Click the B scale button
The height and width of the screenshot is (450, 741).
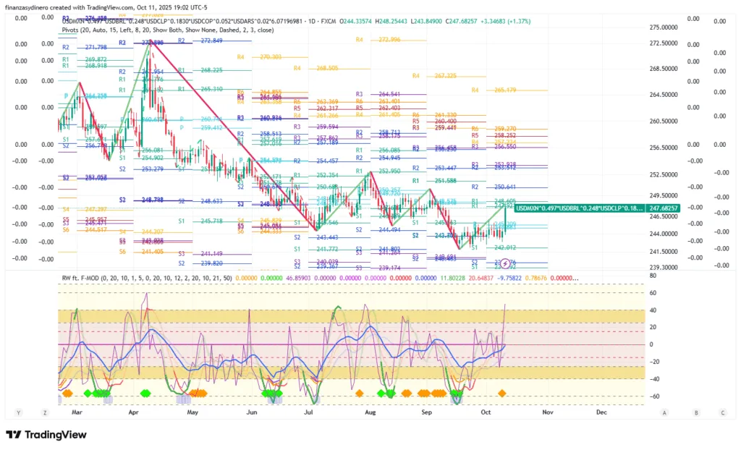tap(696, 412)
